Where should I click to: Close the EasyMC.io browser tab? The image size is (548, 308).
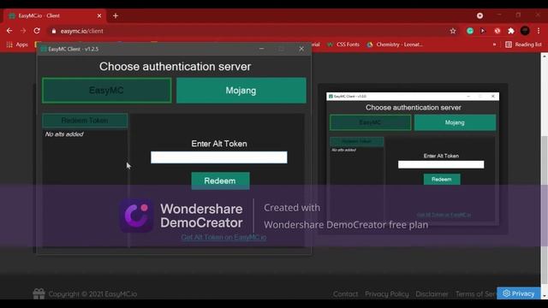99,15
